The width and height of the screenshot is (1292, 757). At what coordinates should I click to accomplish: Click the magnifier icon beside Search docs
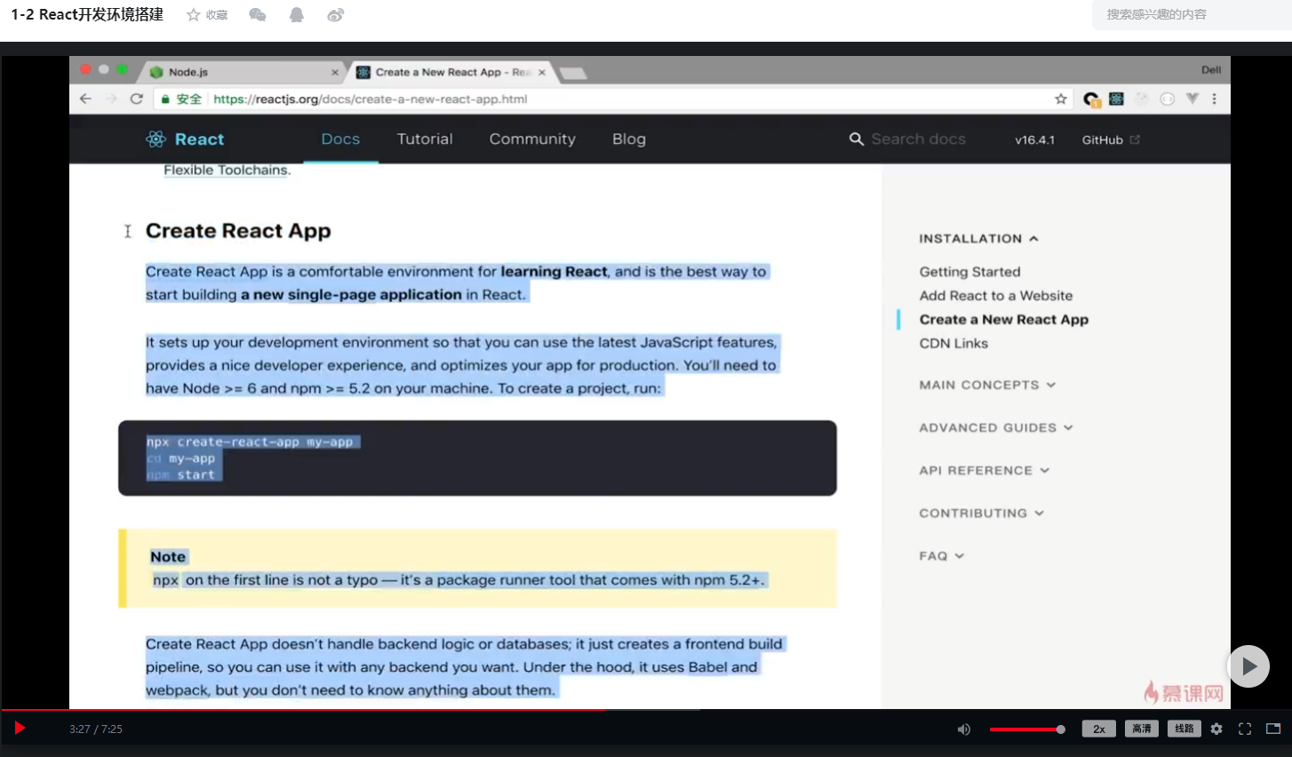coord(857,139)
